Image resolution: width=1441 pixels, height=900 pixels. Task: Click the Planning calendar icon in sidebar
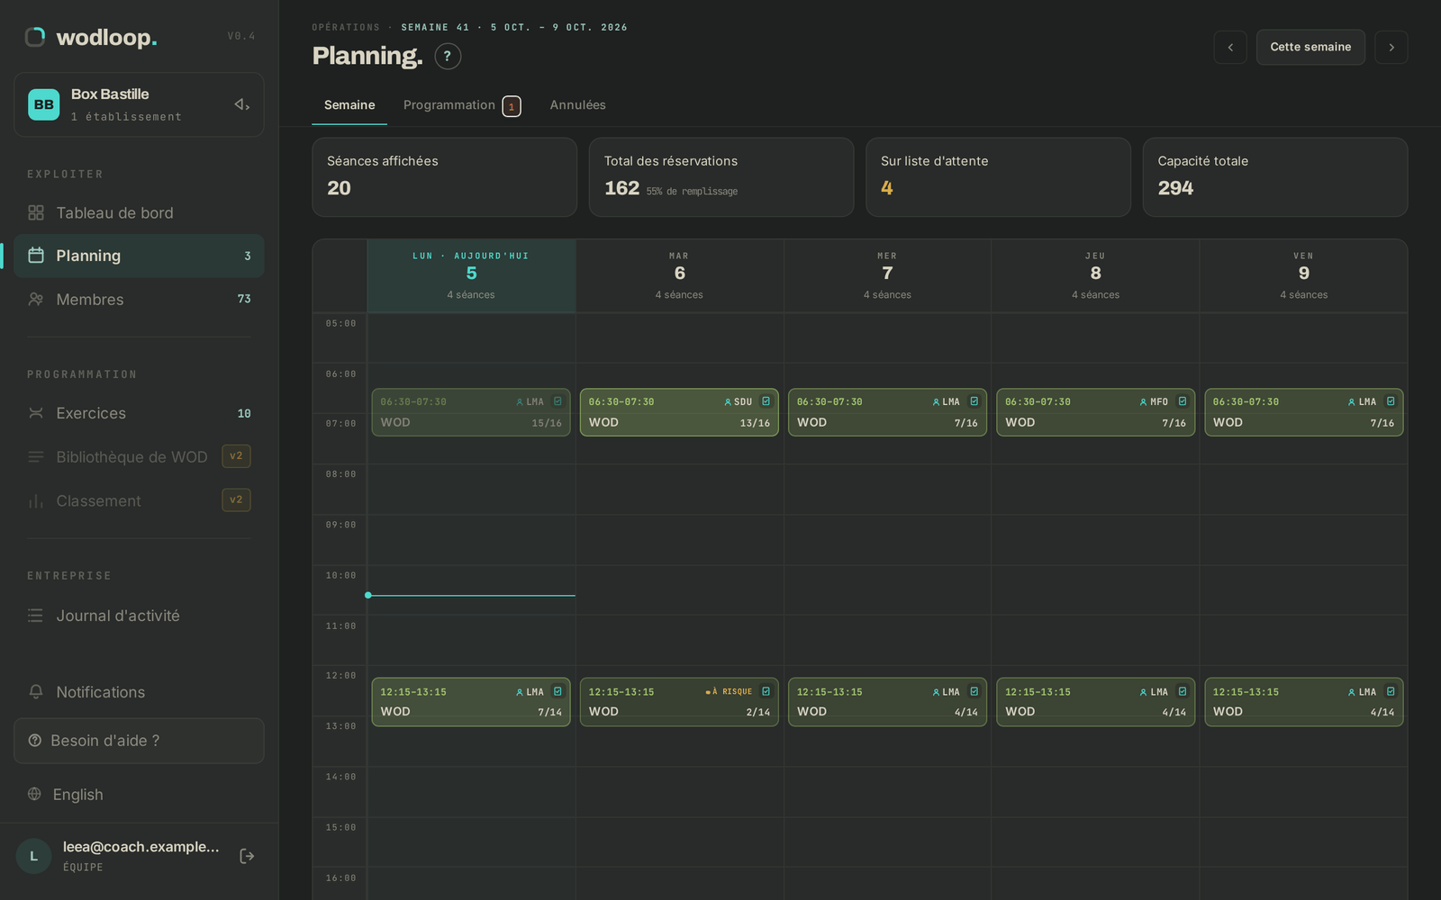36,256
